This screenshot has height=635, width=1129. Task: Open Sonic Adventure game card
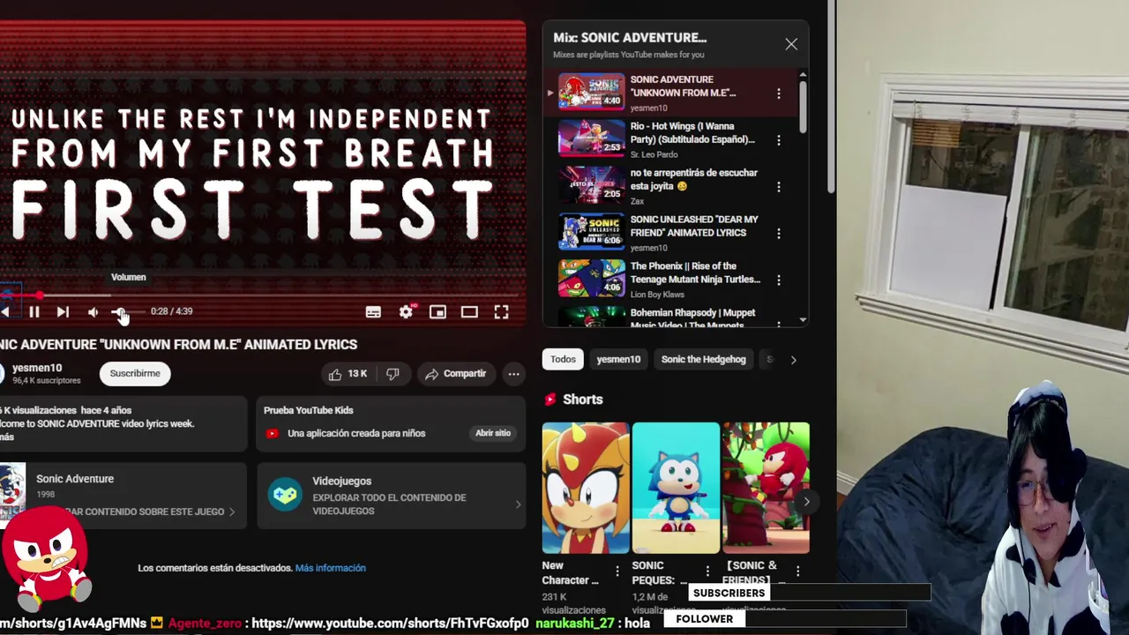tap(123, 495)
